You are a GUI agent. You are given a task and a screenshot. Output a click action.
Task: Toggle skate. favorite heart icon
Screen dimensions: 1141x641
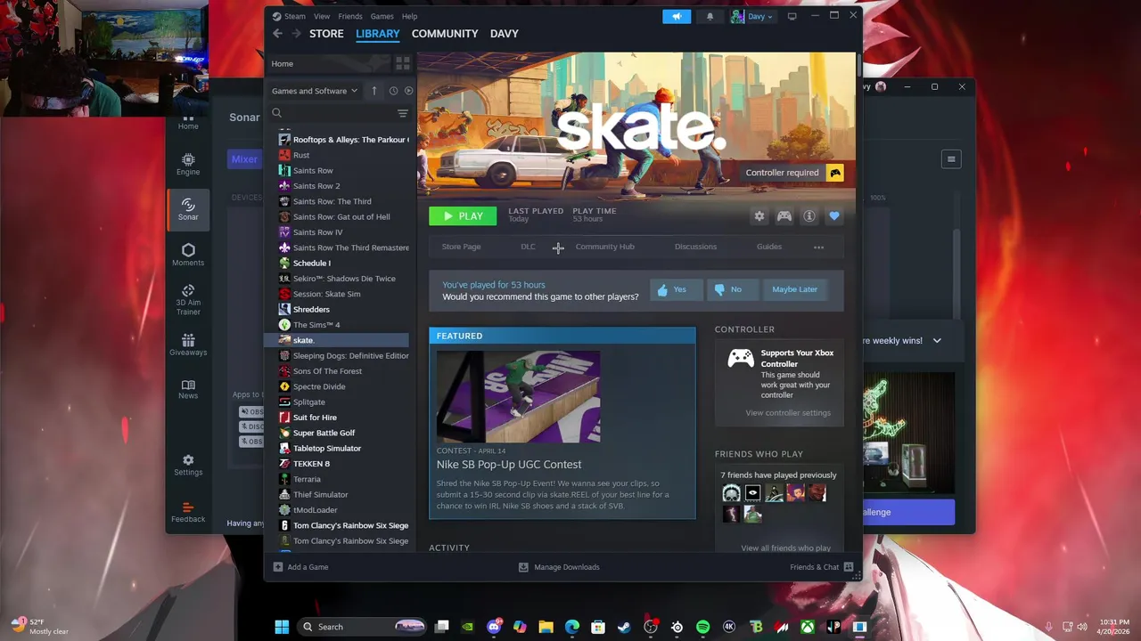point(834,216)
